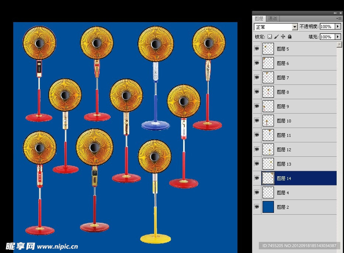344x253 pixels.
Task: Click the 图层 5 layer thumbnail
Action: 268,49
